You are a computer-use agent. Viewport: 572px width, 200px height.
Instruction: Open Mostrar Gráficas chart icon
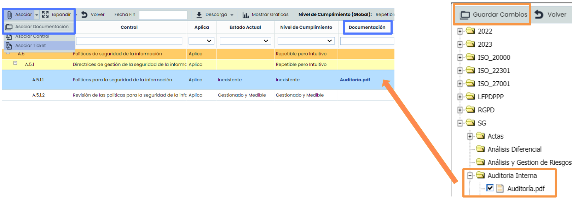[x=245, y=15]
